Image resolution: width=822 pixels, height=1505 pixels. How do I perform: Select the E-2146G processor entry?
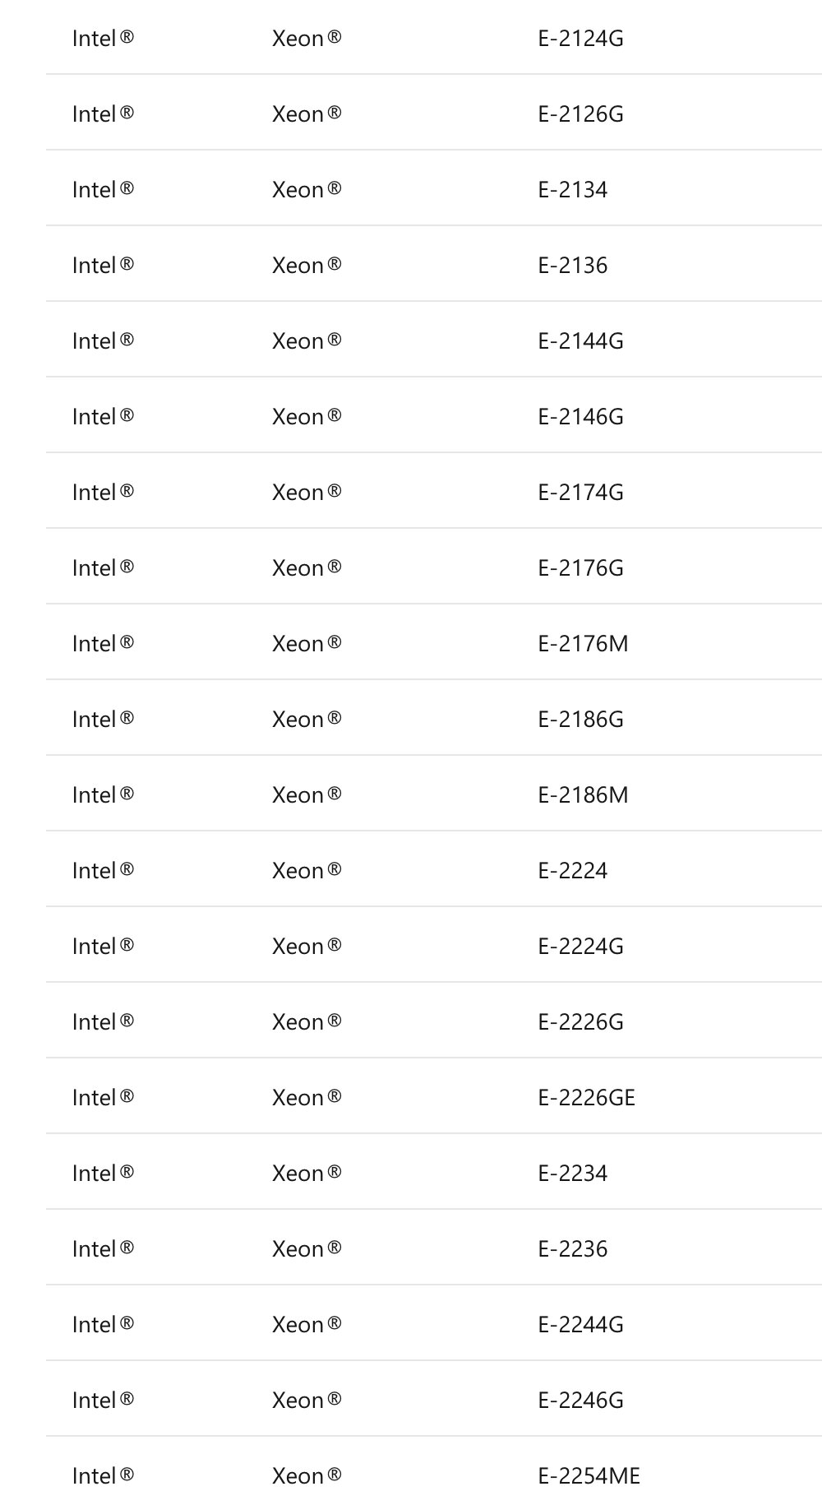click(580, 417)
